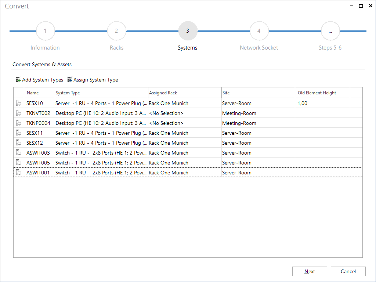Image resolution: width=376 pixels, height=282 pixels.
Task: Select the ASWIT001 name cell
Action: 40,173
